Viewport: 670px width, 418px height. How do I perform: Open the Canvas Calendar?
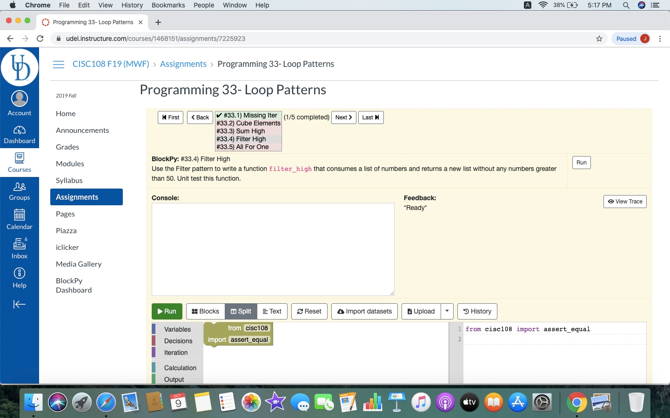(19, 219)
